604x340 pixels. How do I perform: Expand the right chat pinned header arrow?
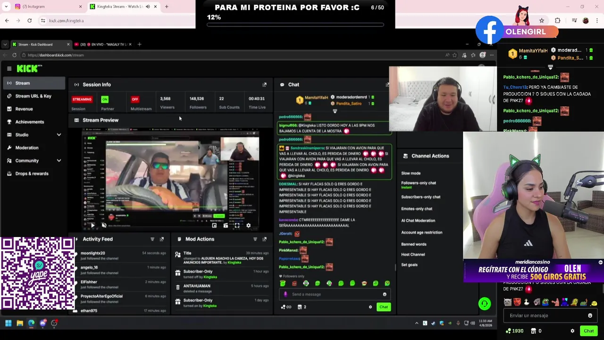[x=550, y=67]
